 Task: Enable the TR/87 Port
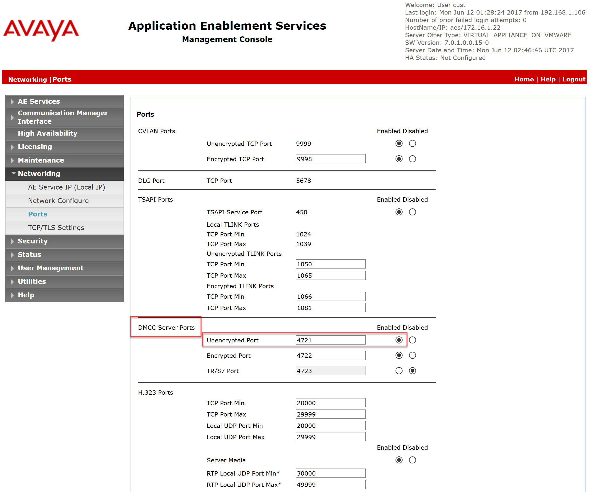[x=399, y=371]
